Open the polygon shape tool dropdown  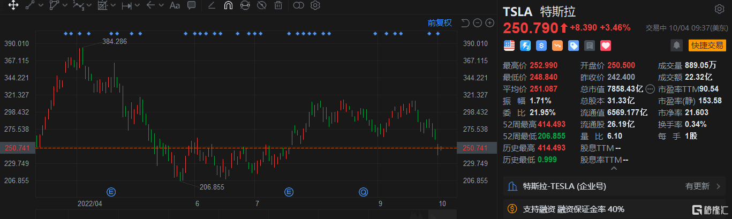(x=65, y=6)
